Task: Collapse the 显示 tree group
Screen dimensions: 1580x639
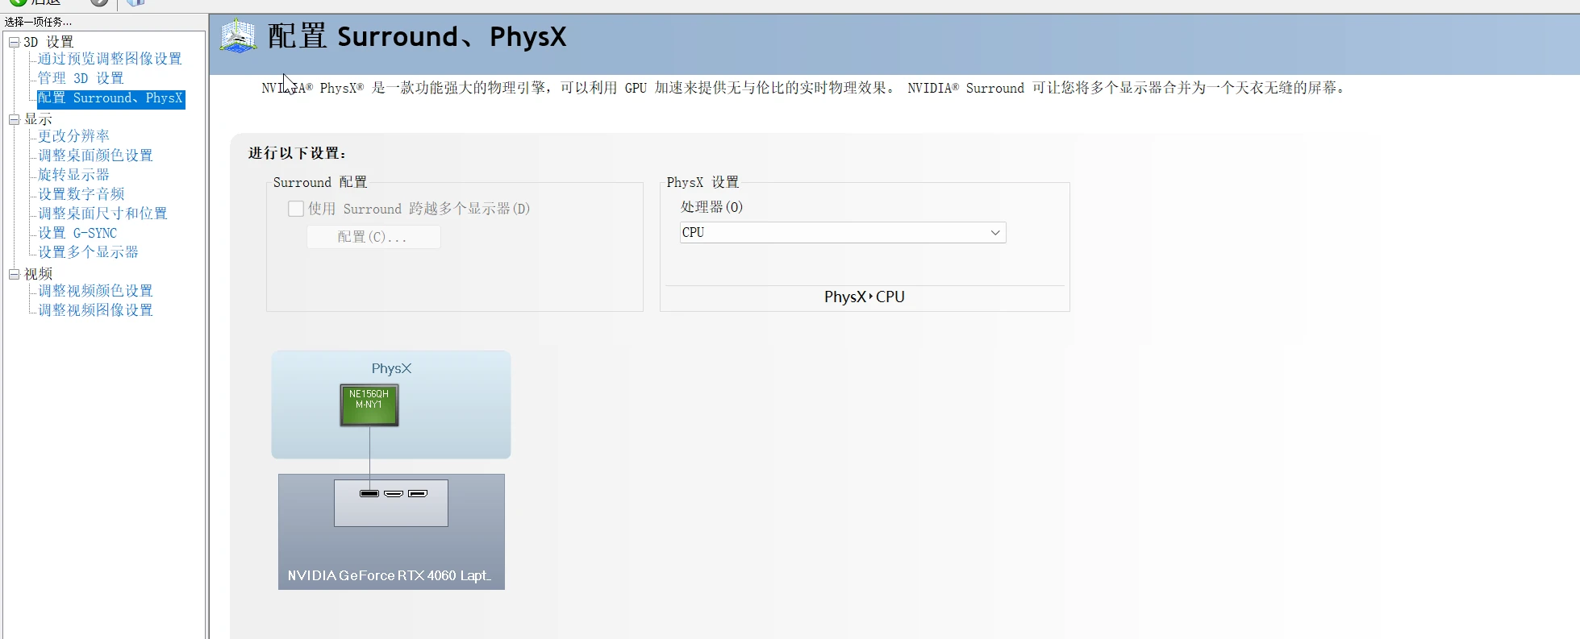Action: (14, 119)
